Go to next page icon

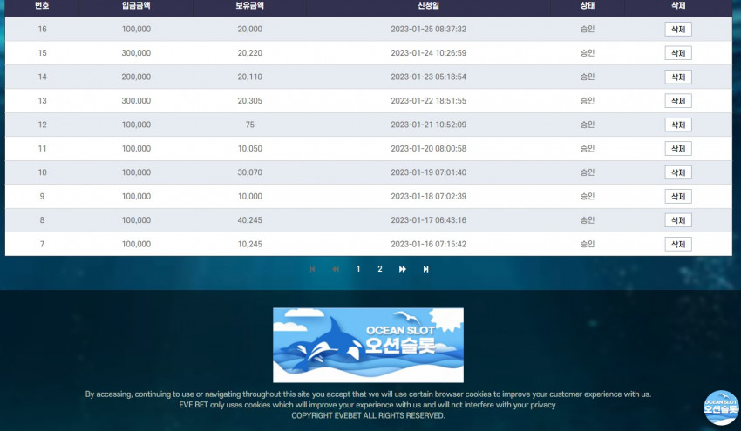click(x=402, y=269)
